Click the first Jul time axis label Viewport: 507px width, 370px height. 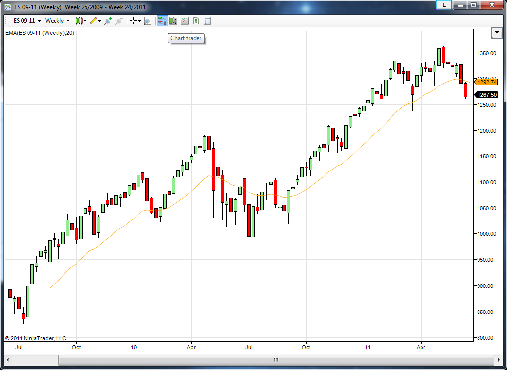click(19, 347)
